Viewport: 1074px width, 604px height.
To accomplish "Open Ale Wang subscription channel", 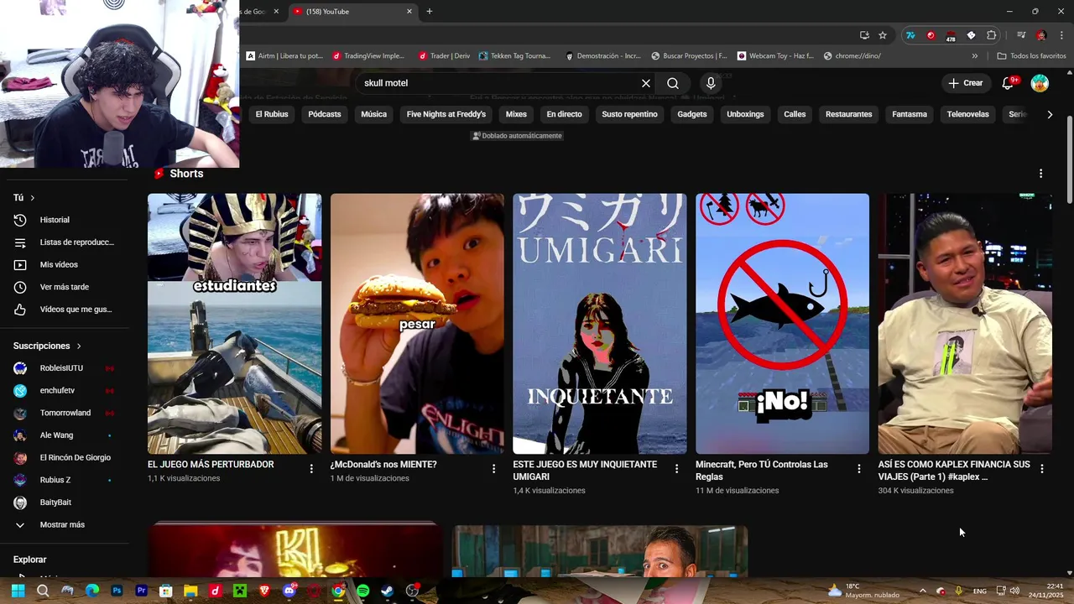I will (x=64, y=435).
